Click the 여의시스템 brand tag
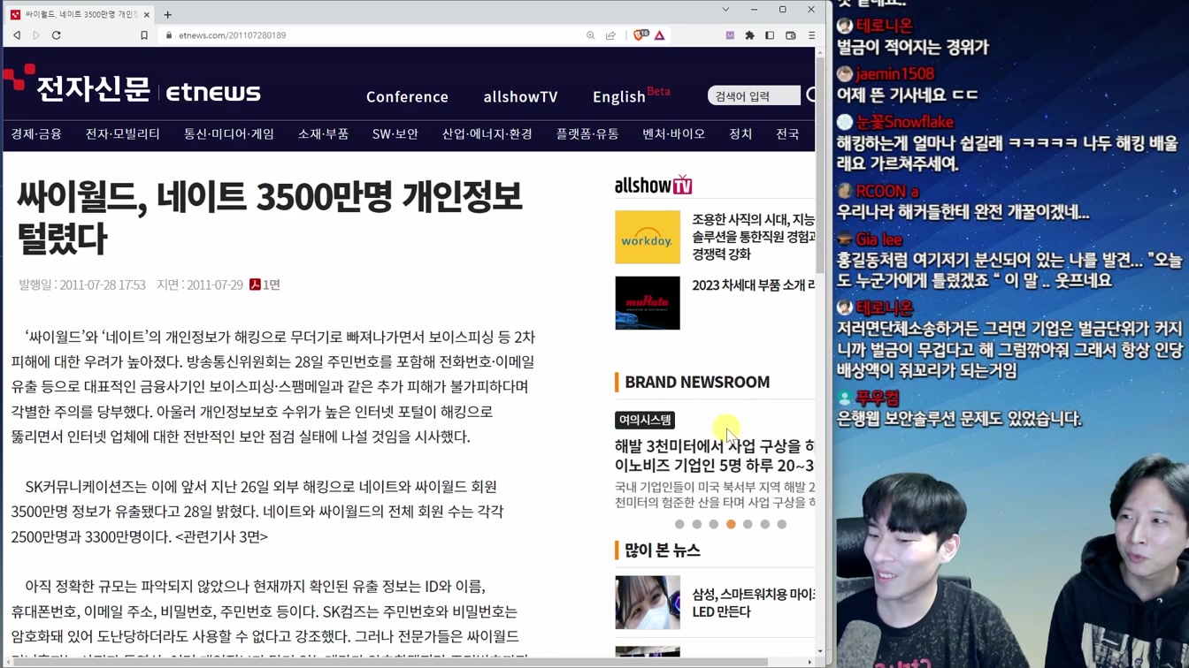Viewport: 1189px width, 668px height. coord(645,420)
